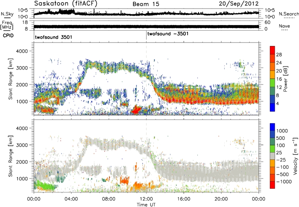The height and width of the screenshot is (207, 299).
Task: Click the light green segment of Power colorbar
Action: tap(272, 83)
